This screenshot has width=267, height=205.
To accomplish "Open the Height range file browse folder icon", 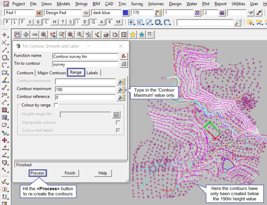I will pos(116,114).
